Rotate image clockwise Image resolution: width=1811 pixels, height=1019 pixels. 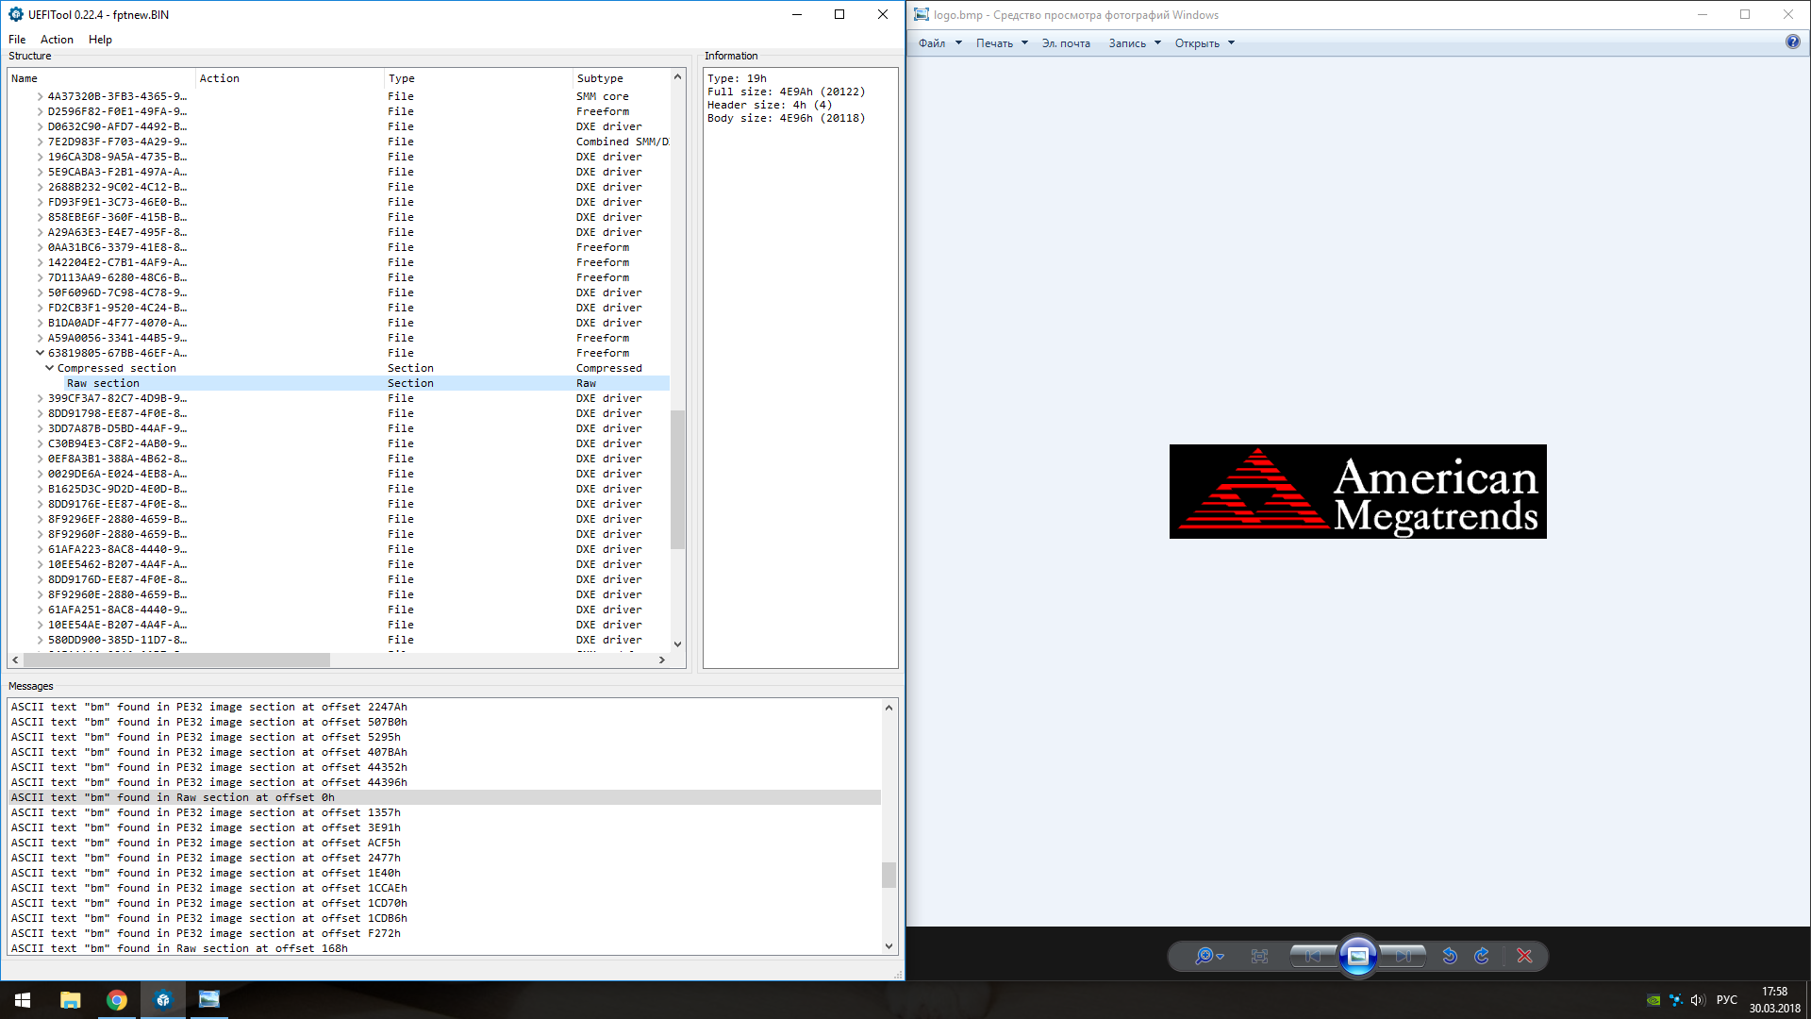1482,956
